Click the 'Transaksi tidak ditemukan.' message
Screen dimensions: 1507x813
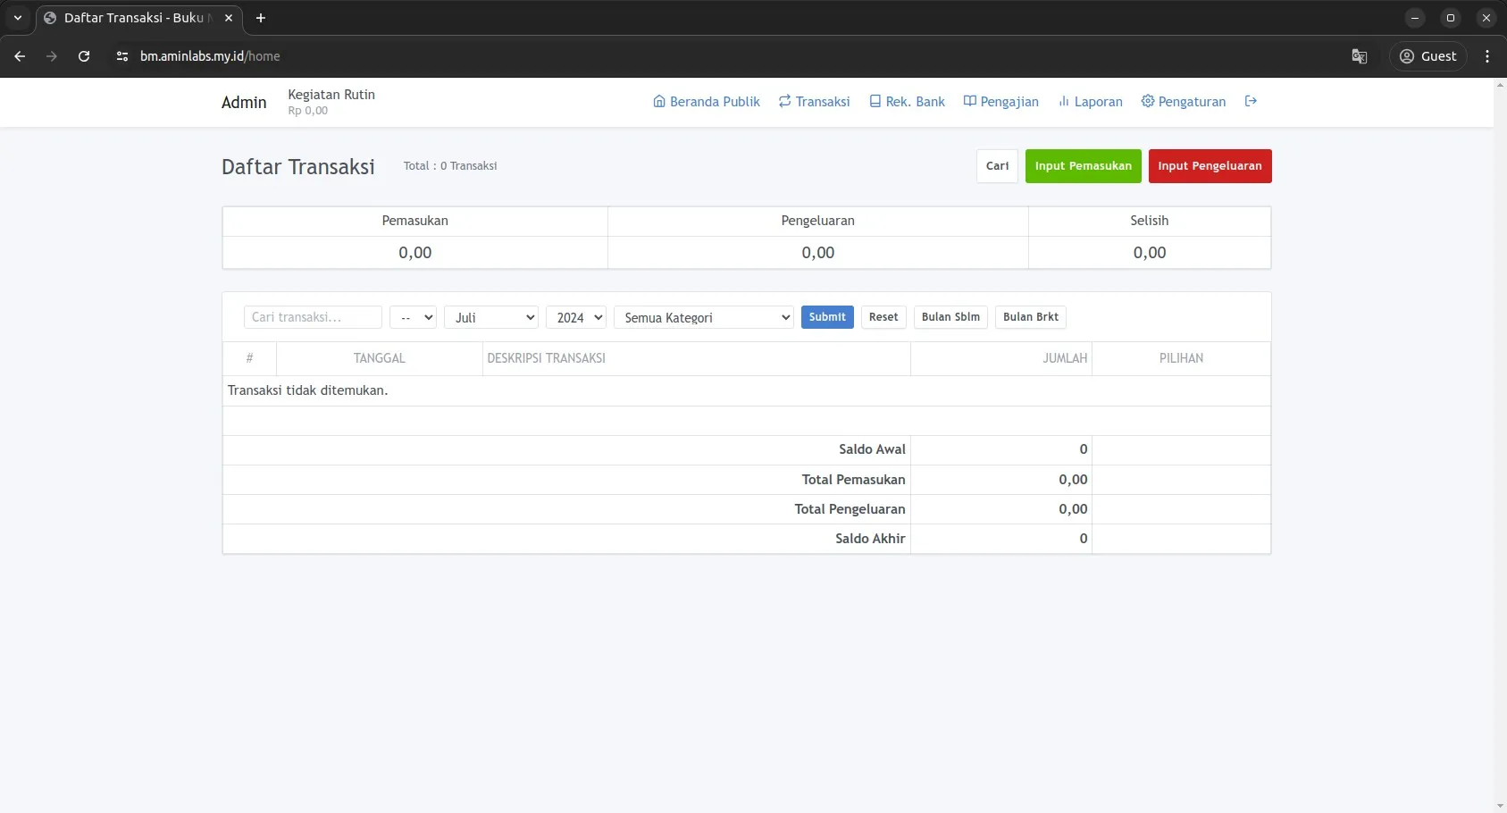coord(307,390)
